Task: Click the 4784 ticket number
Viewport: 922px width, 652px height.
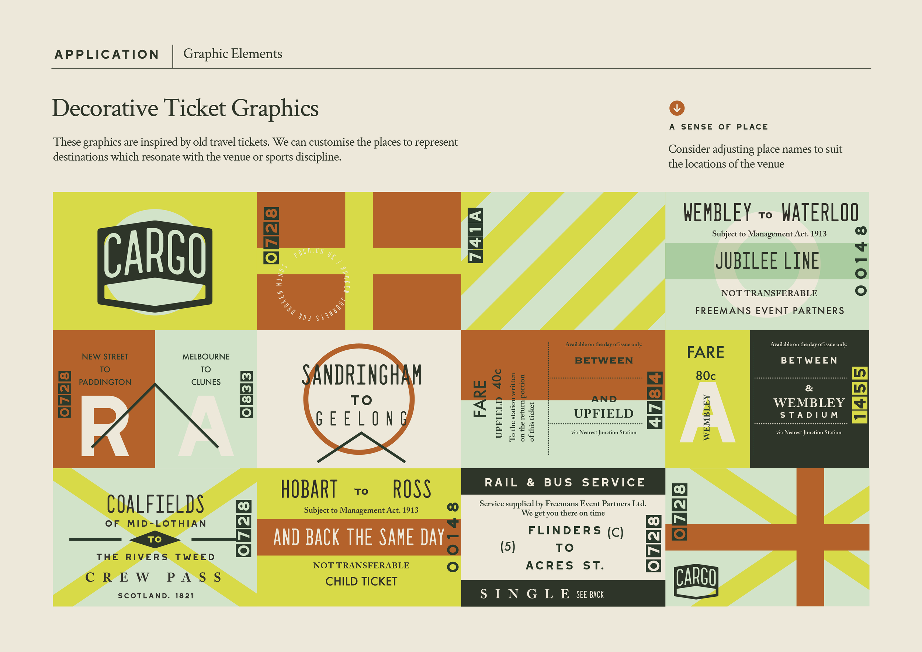Action: click(x=655, y=400)
